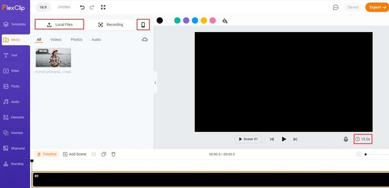Open the 16:9 aspect ratio selector
The height and width of the screenshot is (188, 389).
[43, 7]
